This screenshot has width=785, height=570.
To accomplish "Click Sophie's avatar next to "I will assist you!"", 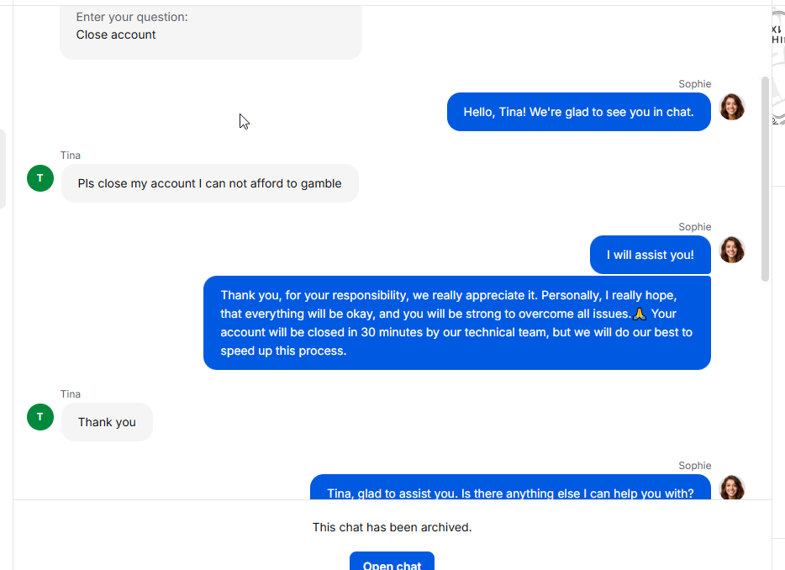I will point(732,250).
